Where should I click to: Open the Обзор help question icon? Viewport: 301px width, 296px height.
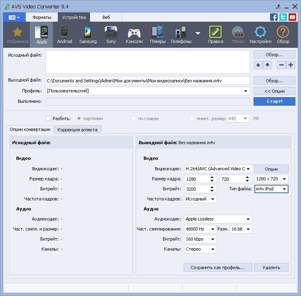tap(283, 32)
